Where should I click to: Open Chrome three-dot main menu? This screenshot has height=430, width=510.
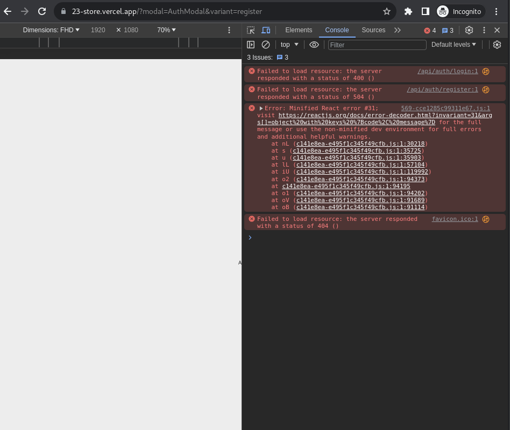[496, 12]
